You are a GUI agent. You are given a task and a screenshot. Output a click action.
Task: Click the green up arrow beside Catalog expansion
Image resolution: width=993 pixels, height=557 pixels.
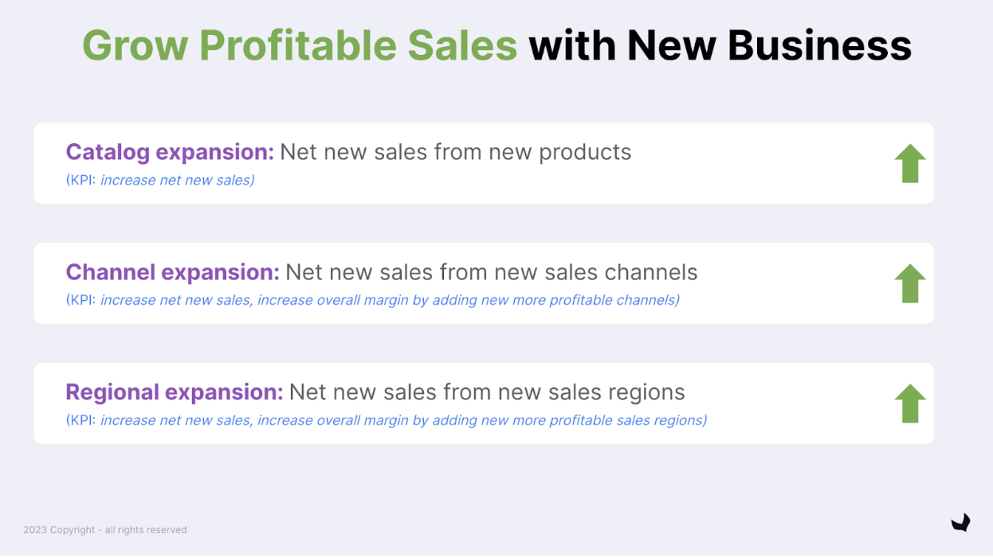tap(909, 163)
